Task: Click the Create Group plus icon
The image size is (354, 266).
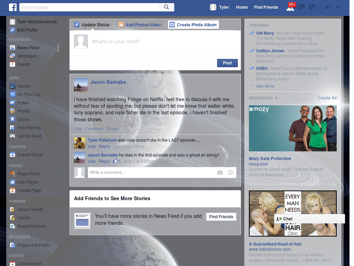Action: (12, 155)
